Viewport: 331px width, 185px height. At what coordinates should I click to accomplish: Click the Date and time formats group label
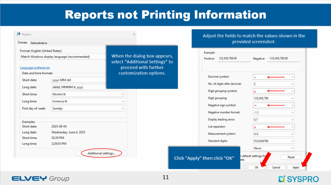[37, 73]
